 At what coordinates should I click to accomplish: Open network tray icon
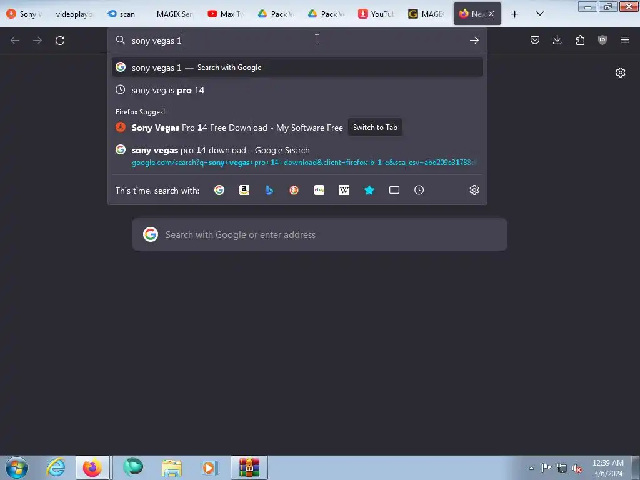point(562,468)
